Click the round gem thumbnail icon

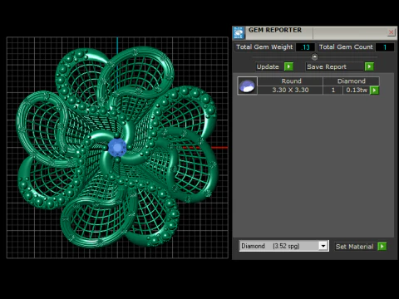(247, 86)
